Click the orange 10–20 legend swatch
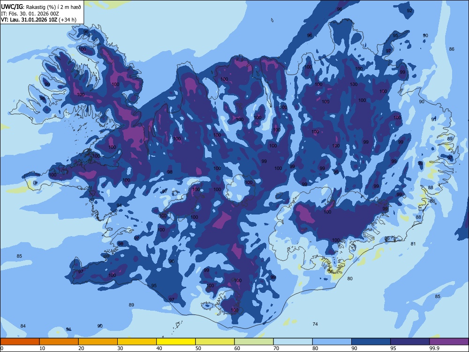The width and height of the screenshot is (469, 352). 59,342
